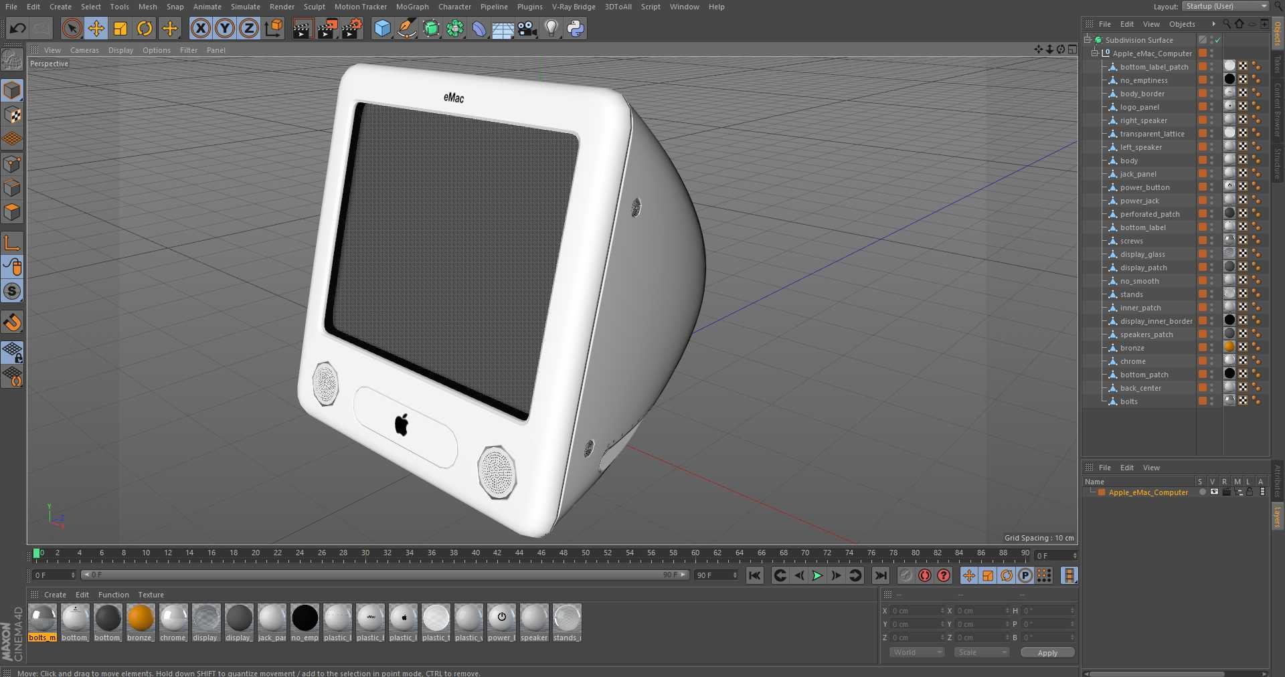The width and height of the screenshot is (1285, 677).
Task: Activate the Scale tool
Action: [120, 28]
